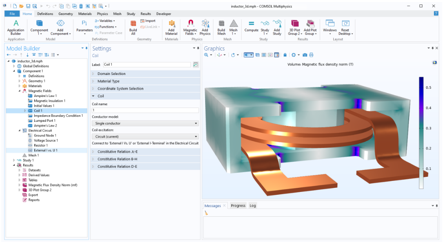Viewport: 443px width, 242px height.
Task: Open the Log tab
Action: pyautogui.click(x=253, y=206)
